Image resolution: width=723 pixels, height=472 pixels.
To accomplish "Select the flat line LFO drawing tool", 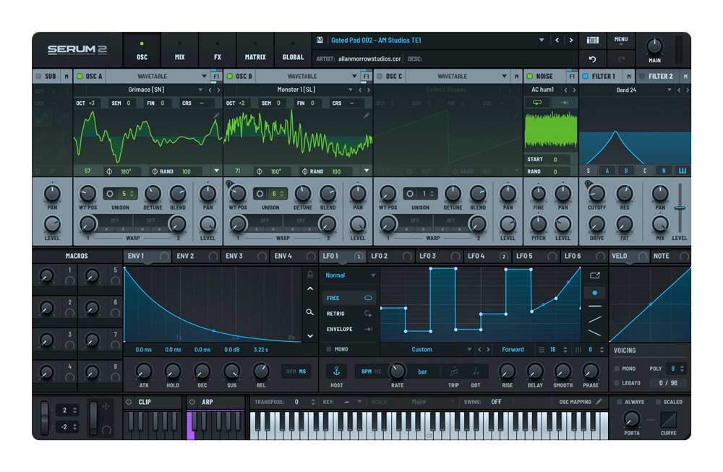I will (x=595, y=306).
